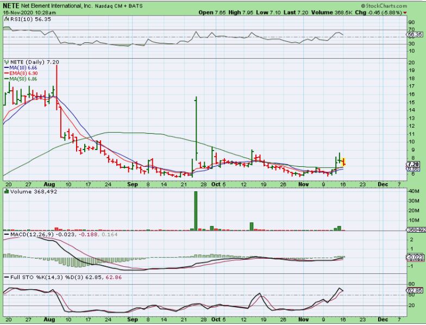Screen dimensions: 426x325
Task: Click the 30M label on the volume axis
Action: point(414,201)
